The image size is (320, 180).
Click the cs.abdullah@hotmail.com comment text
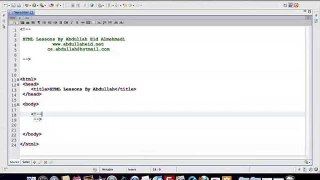(x=78, y=49)
